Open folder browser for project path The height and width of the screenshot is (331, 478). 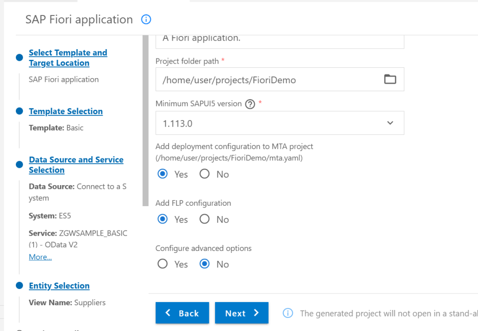[x=390, y=79]
